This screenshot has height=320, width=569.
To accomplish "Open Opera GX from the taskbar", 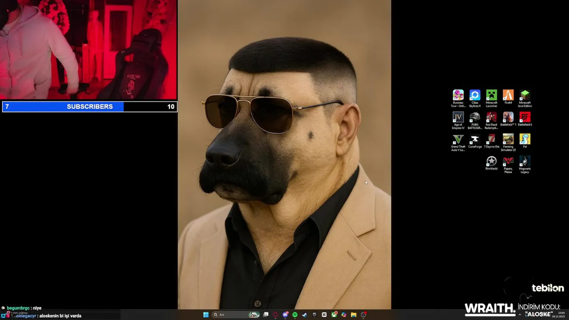I will coord(276,315).
